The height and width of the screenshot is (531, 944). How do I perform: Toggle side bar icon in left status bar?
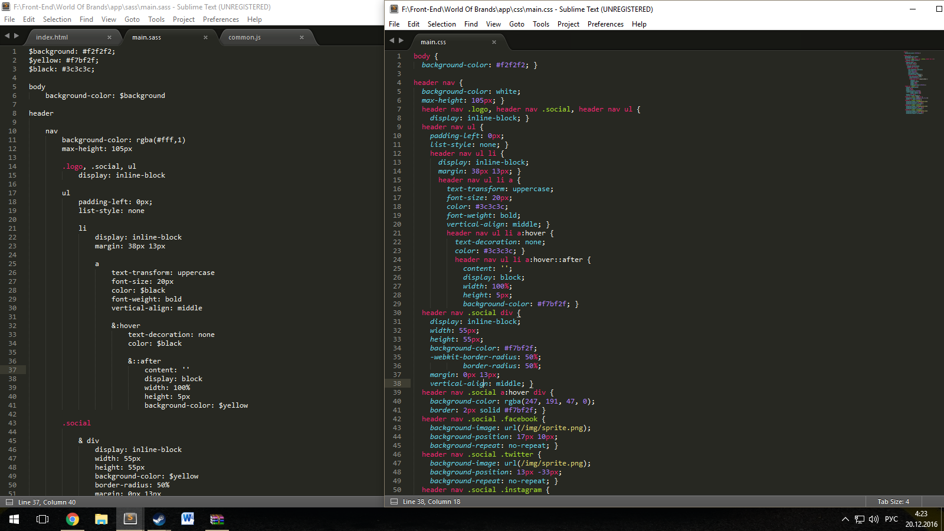tap(9, 502)
